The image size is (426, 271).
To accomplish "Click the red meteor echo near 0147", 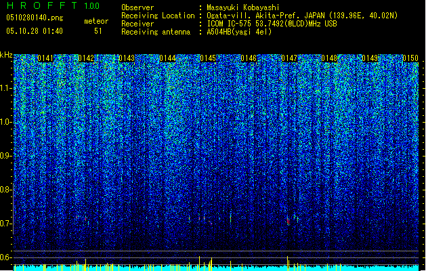I will 288,222.
